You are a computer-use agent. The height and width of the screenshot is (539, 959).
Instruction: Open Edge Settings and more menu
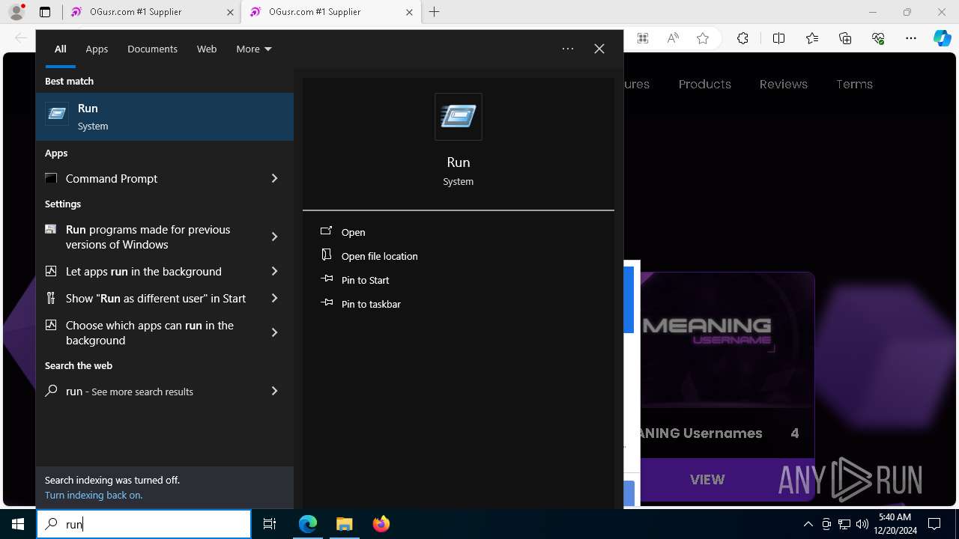pos(911,38)
